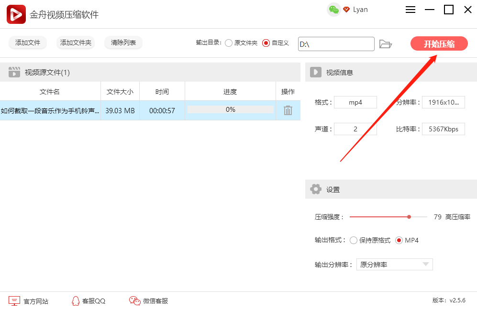Click the 文件大小 column header

click(x=120, y=91)
